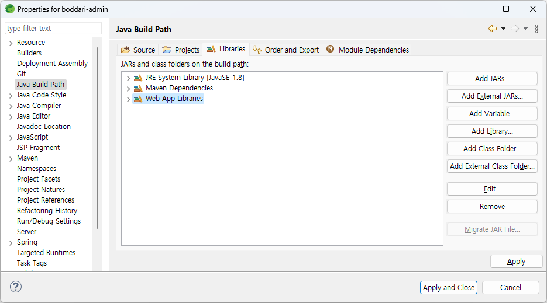
Task: Expand the Maven category
Action: pos(11,159)
